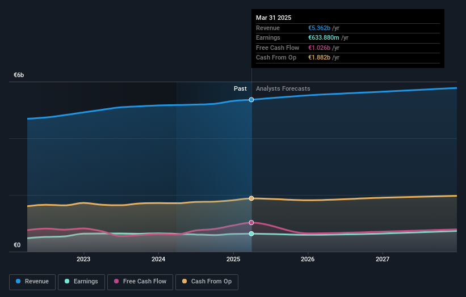Click the €5.362b revenue value
Viewport: 466px width, 297px height.
click(x=319, y=28)
